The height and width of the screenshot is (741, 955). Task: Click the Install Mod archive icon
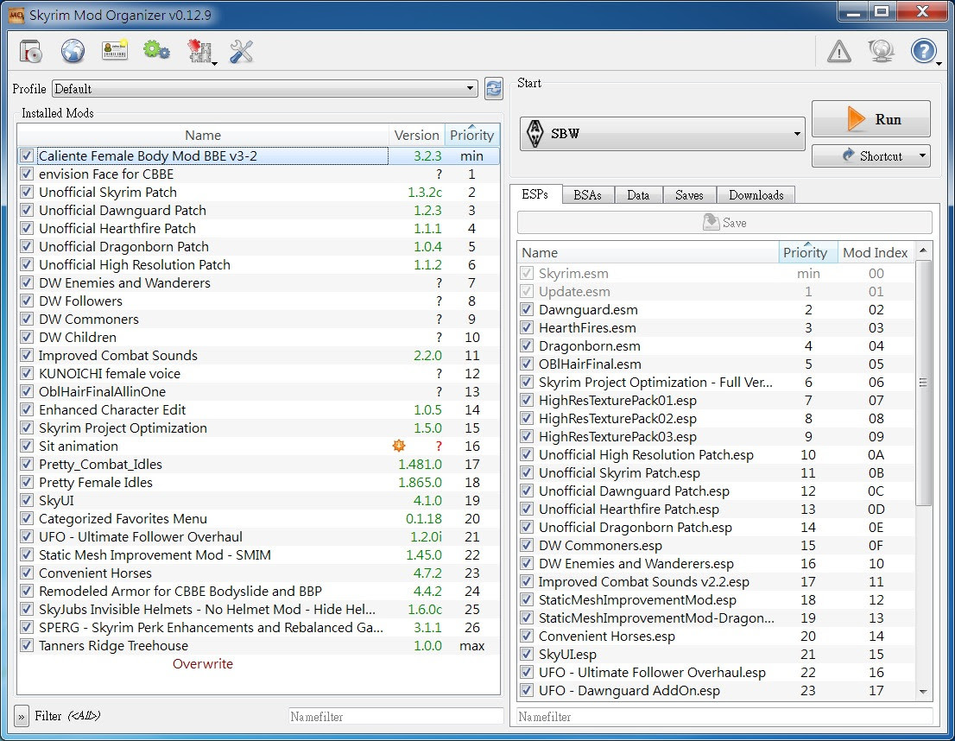tap(31, 52)
